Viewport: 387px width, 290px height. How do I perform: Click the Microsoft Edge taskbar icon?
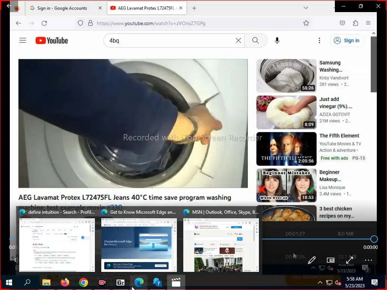(x=139, y=282)
